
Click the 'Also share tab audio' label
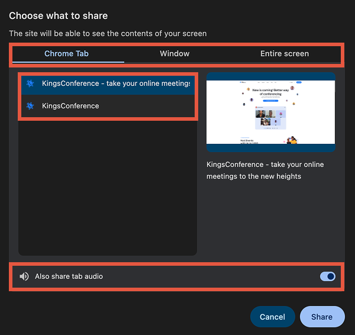tap(69, 276)
